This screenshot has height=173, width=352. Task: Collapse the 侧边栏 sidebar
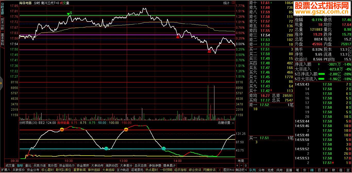coord(241,170)
